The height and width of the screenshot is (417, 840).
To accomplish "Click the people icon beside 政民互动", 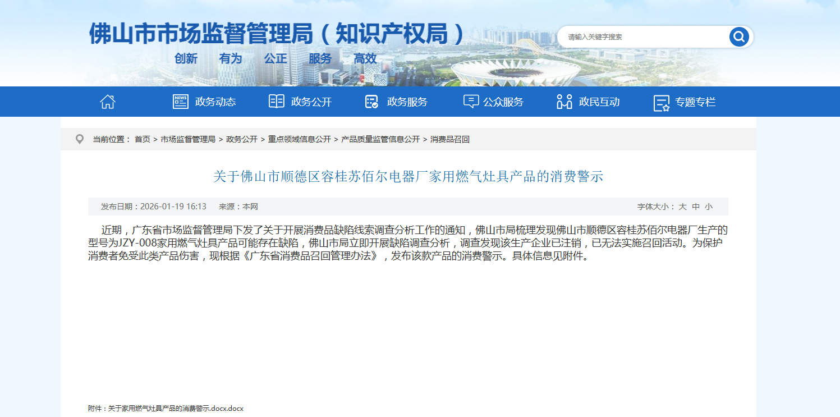I will 564,102.
